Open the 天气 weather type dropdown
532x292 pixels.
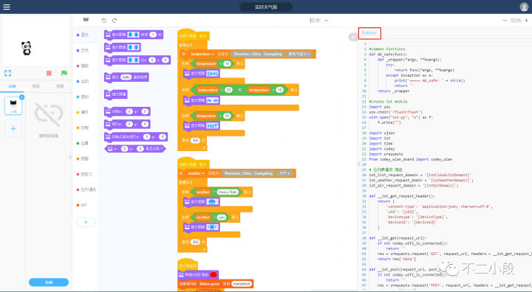284,173
